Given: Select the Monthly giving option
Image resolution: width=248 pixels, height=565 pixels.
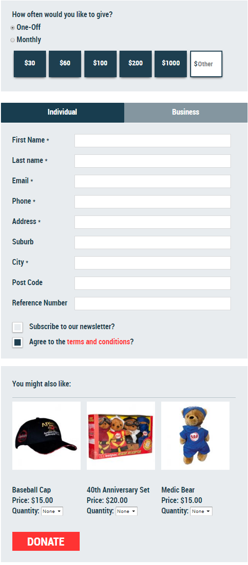Looking at the screenshot, I should click(13, 40).
